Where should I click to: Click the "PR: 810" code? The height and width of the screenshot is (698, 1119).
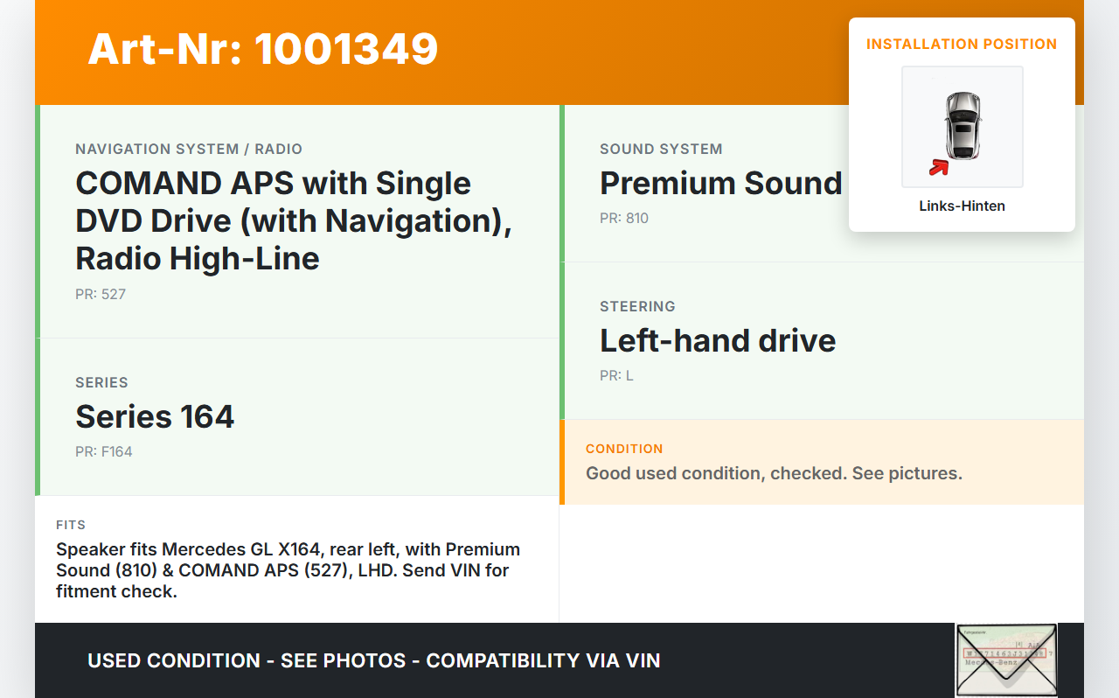click(x=624, y=218)
